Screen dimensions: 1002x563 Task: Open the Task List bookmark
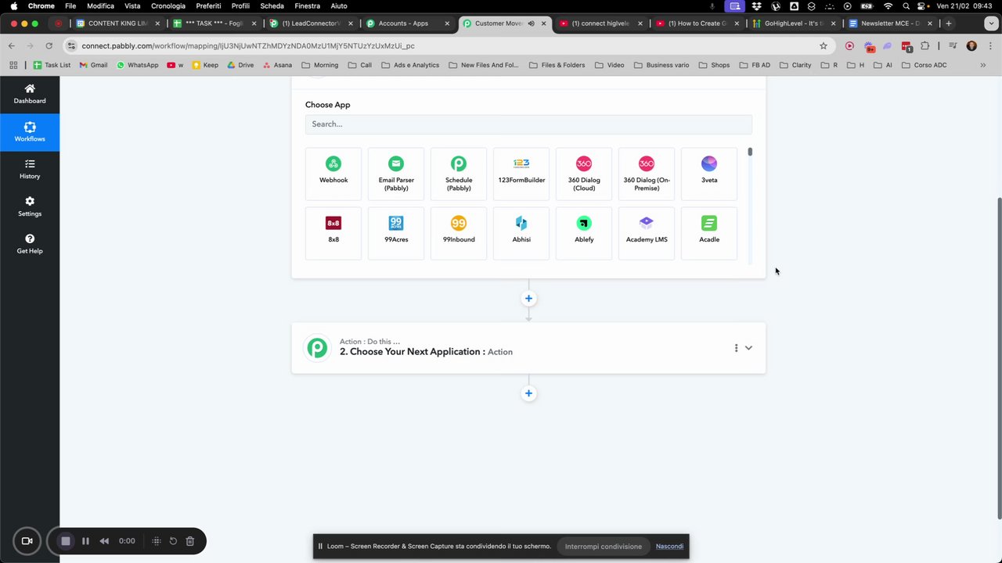[52, 65]
